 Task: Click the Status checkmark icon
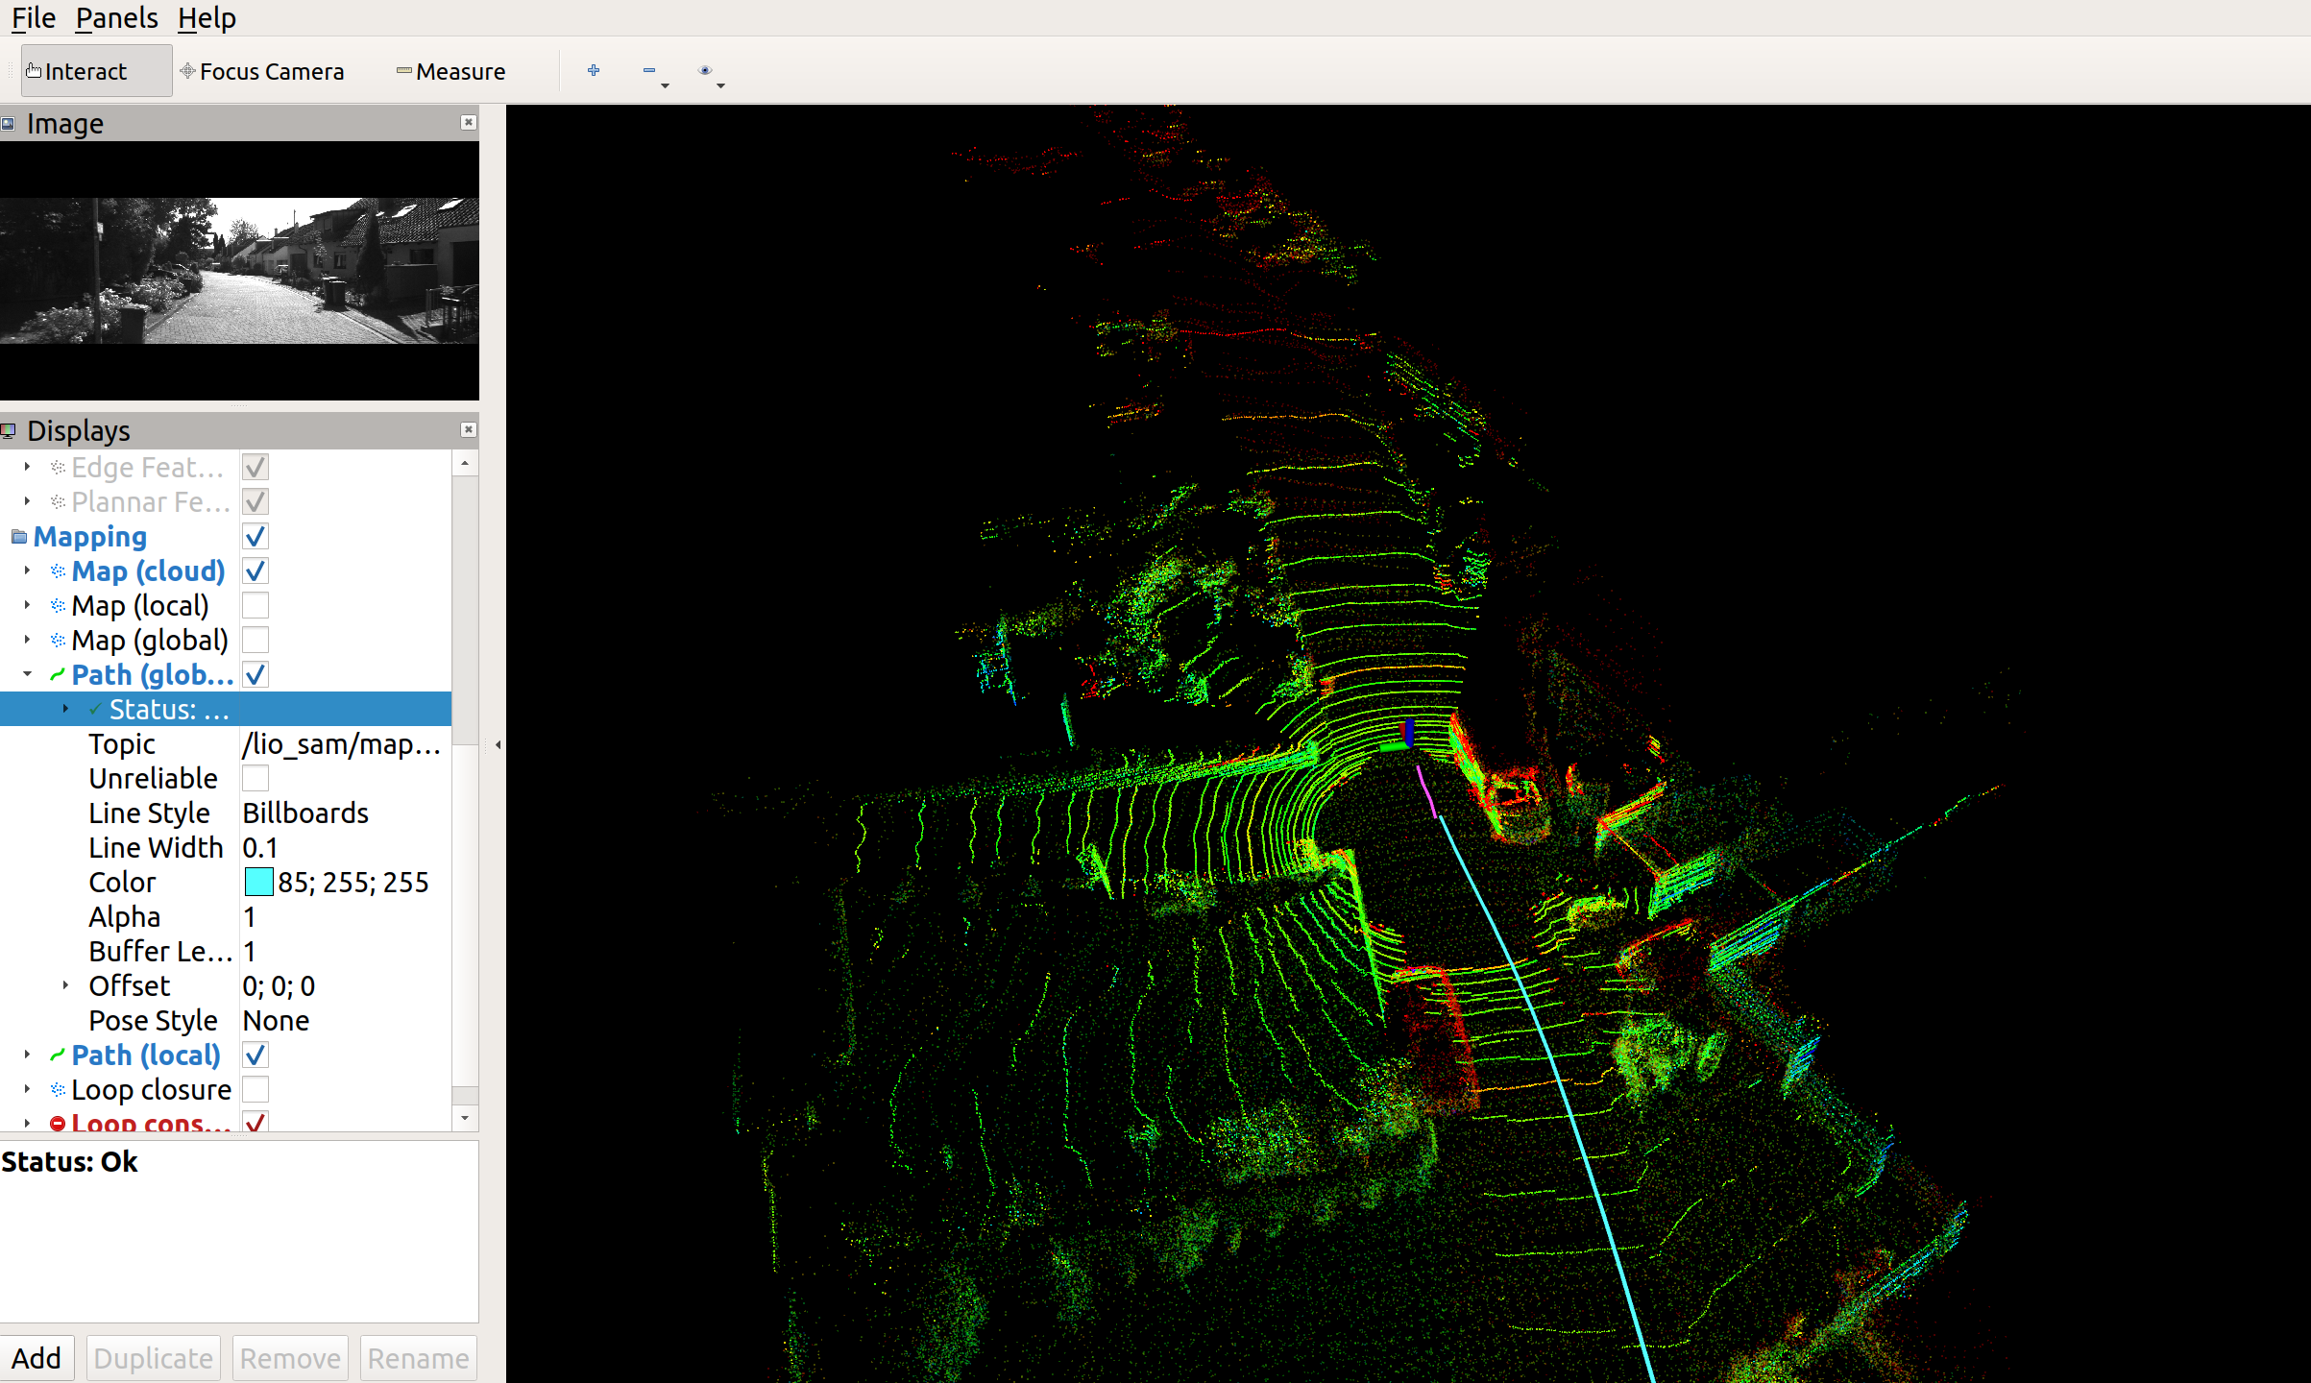(x=95, y=710)
